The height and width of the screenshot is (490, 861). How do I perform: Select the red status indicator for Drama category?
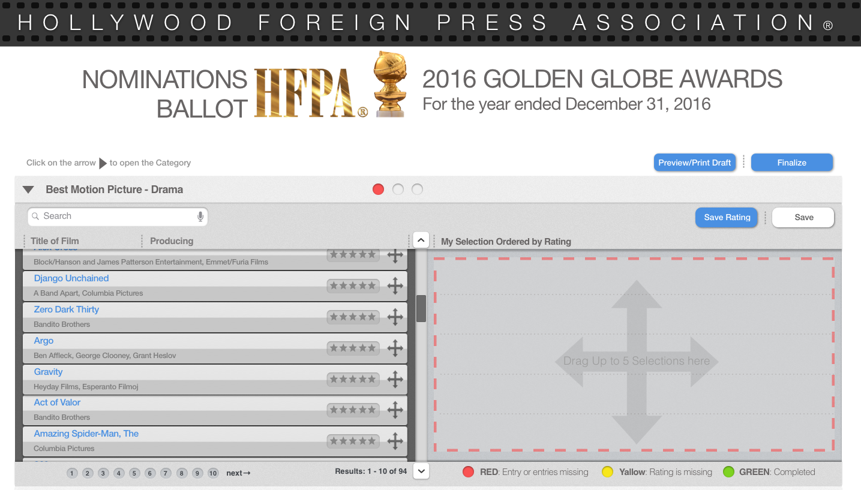[x=378, y=190]
